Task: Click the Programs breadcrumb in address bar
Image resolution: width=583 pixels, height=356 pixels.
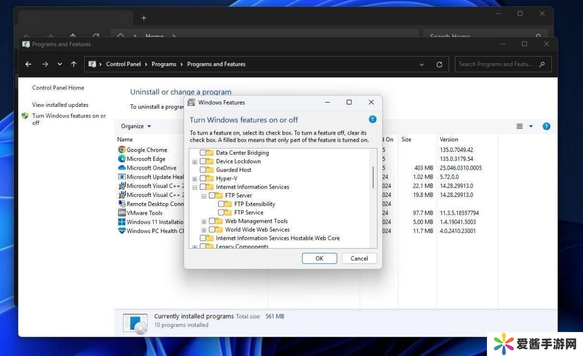Action: click(164, 64)
